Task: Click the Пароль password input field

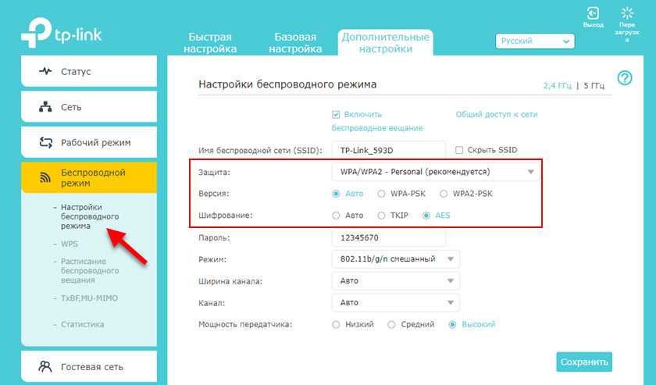Action: click(388, 237)
